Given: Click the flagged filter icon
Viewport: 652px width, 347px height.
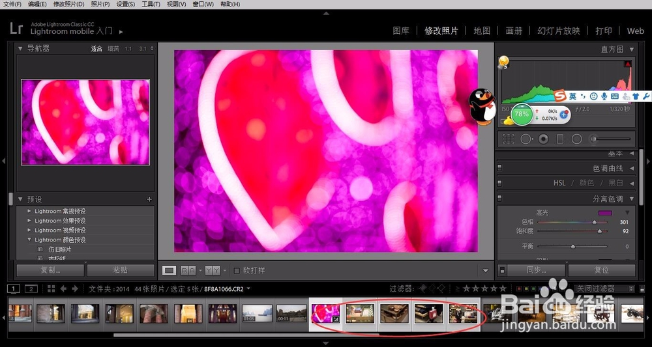Looking at the screenshot, I should coord(423,288).
